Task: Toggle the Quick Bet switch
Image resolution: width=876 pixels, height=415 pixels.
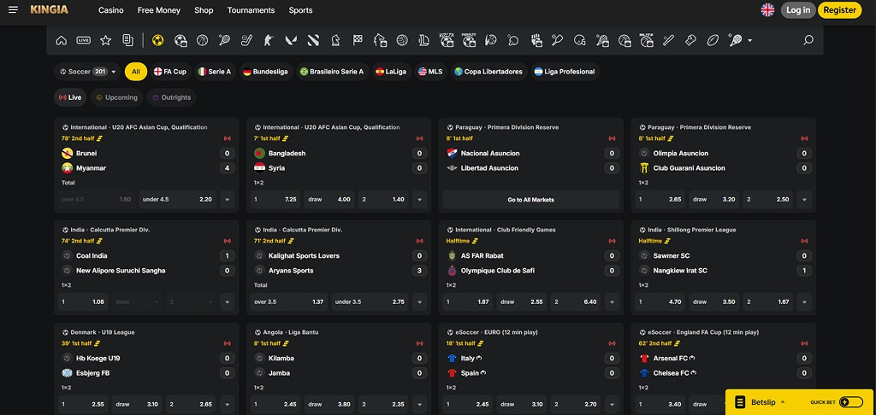Action: point(851,402)
